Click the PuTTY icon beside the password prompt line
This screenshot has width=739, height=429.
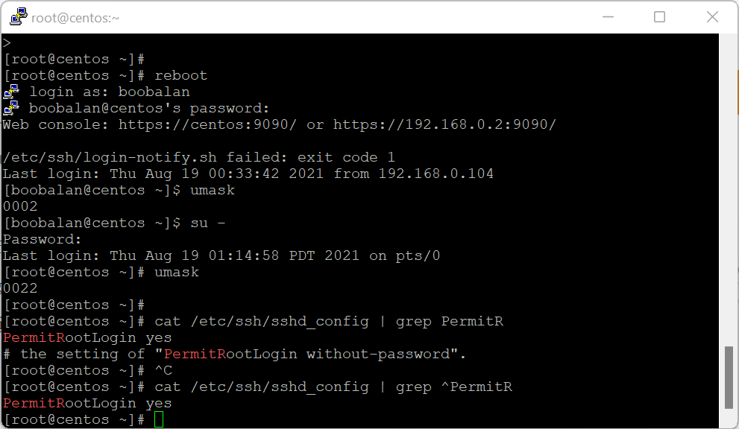point(10,107)
